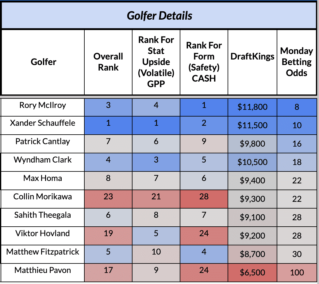This screenshot has width=319, height=284.
Task: Select the Overall Rank column header
Action: (x=108, y=62)
